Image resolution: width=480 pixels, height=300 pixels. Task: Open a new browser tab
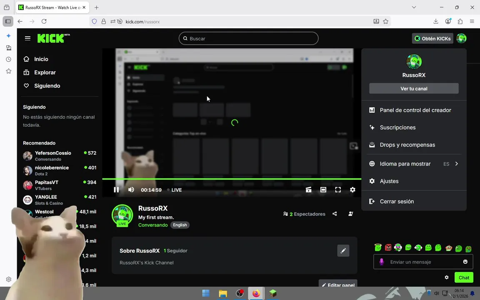(x=96, y=7)
